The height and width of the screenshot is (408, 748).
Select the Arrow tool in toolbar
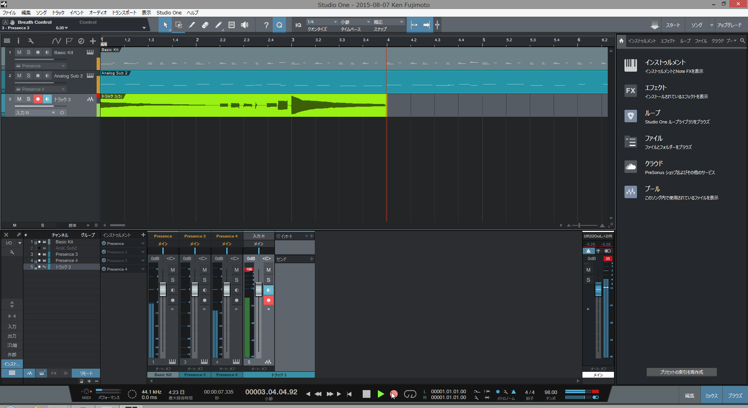click(165, 25)
